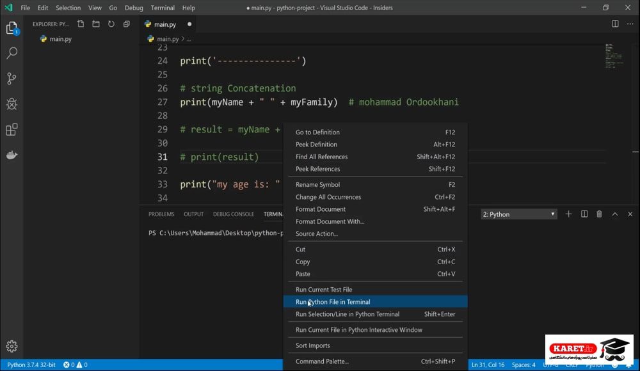Choose Peek Definition in context menu

(375, 145)
